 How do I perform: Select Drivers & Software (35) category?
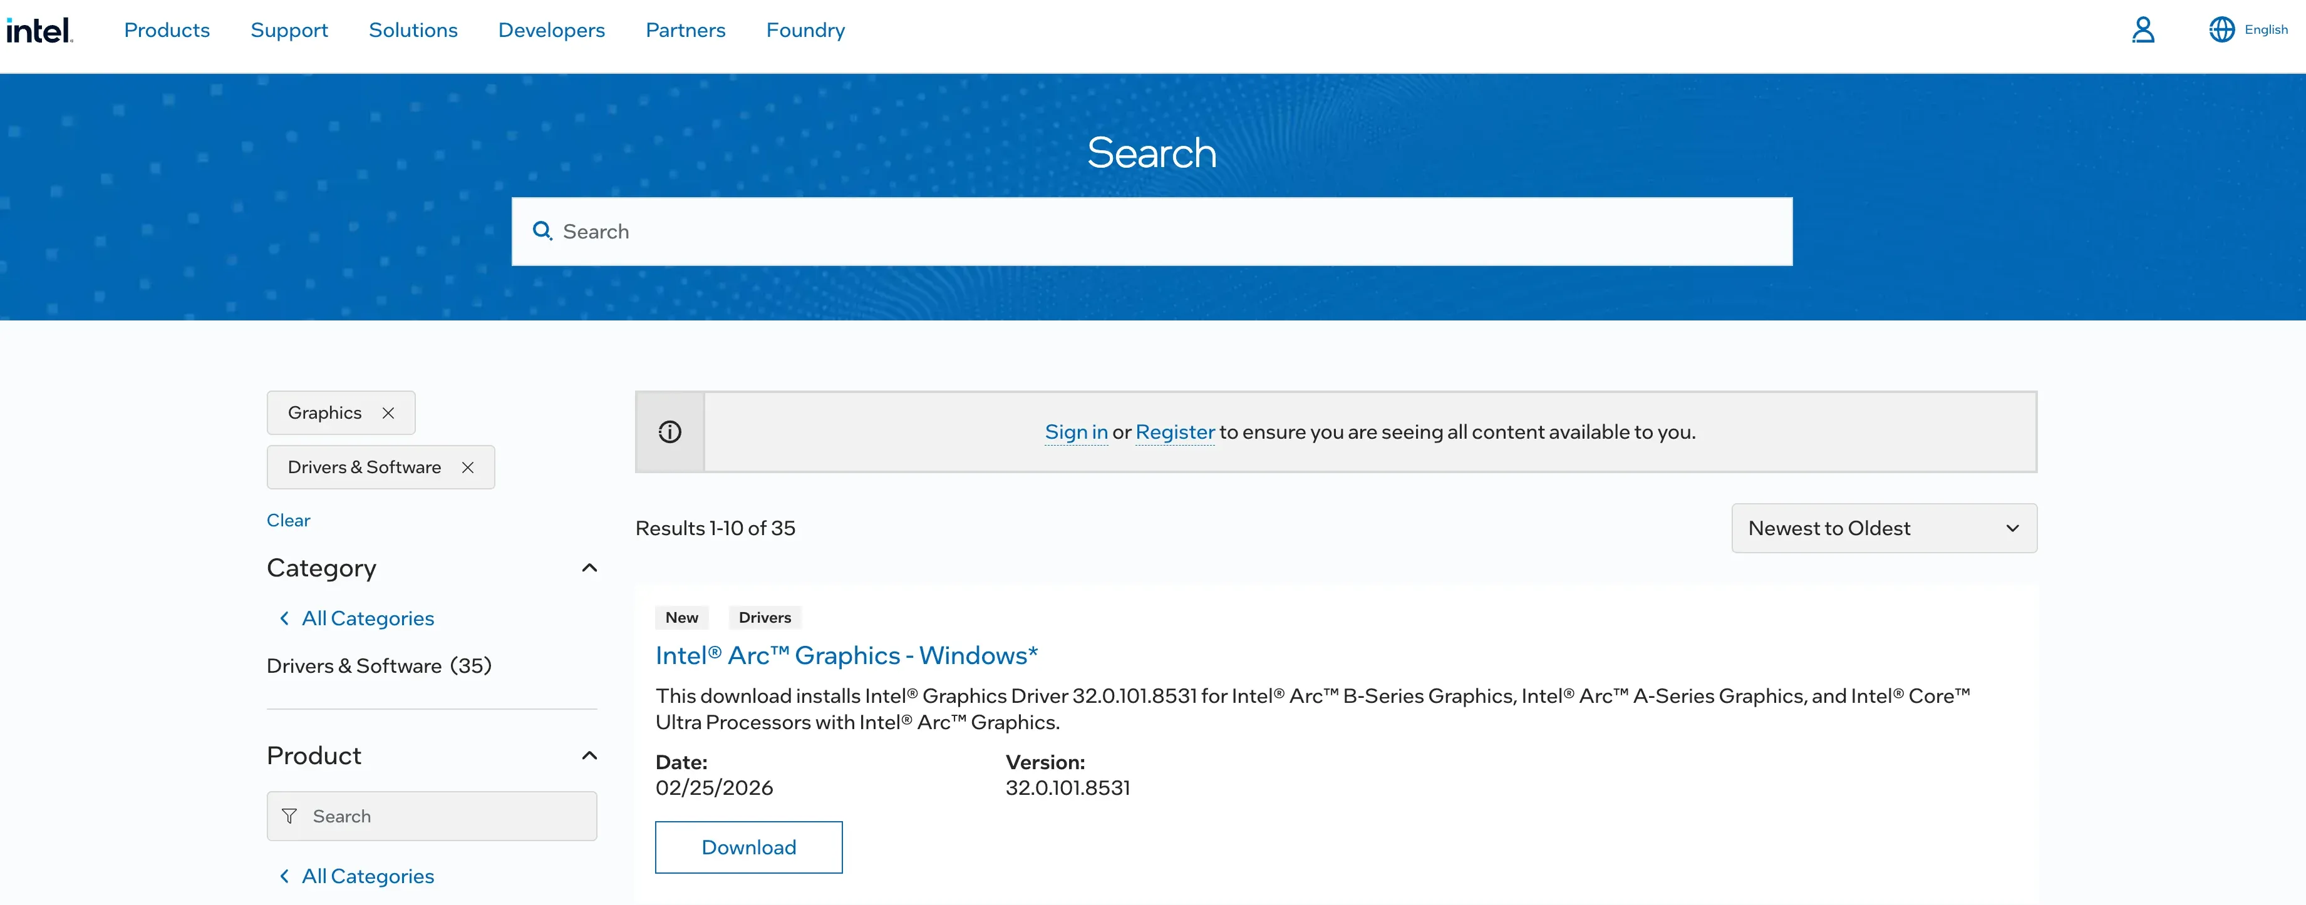[379, 666]
